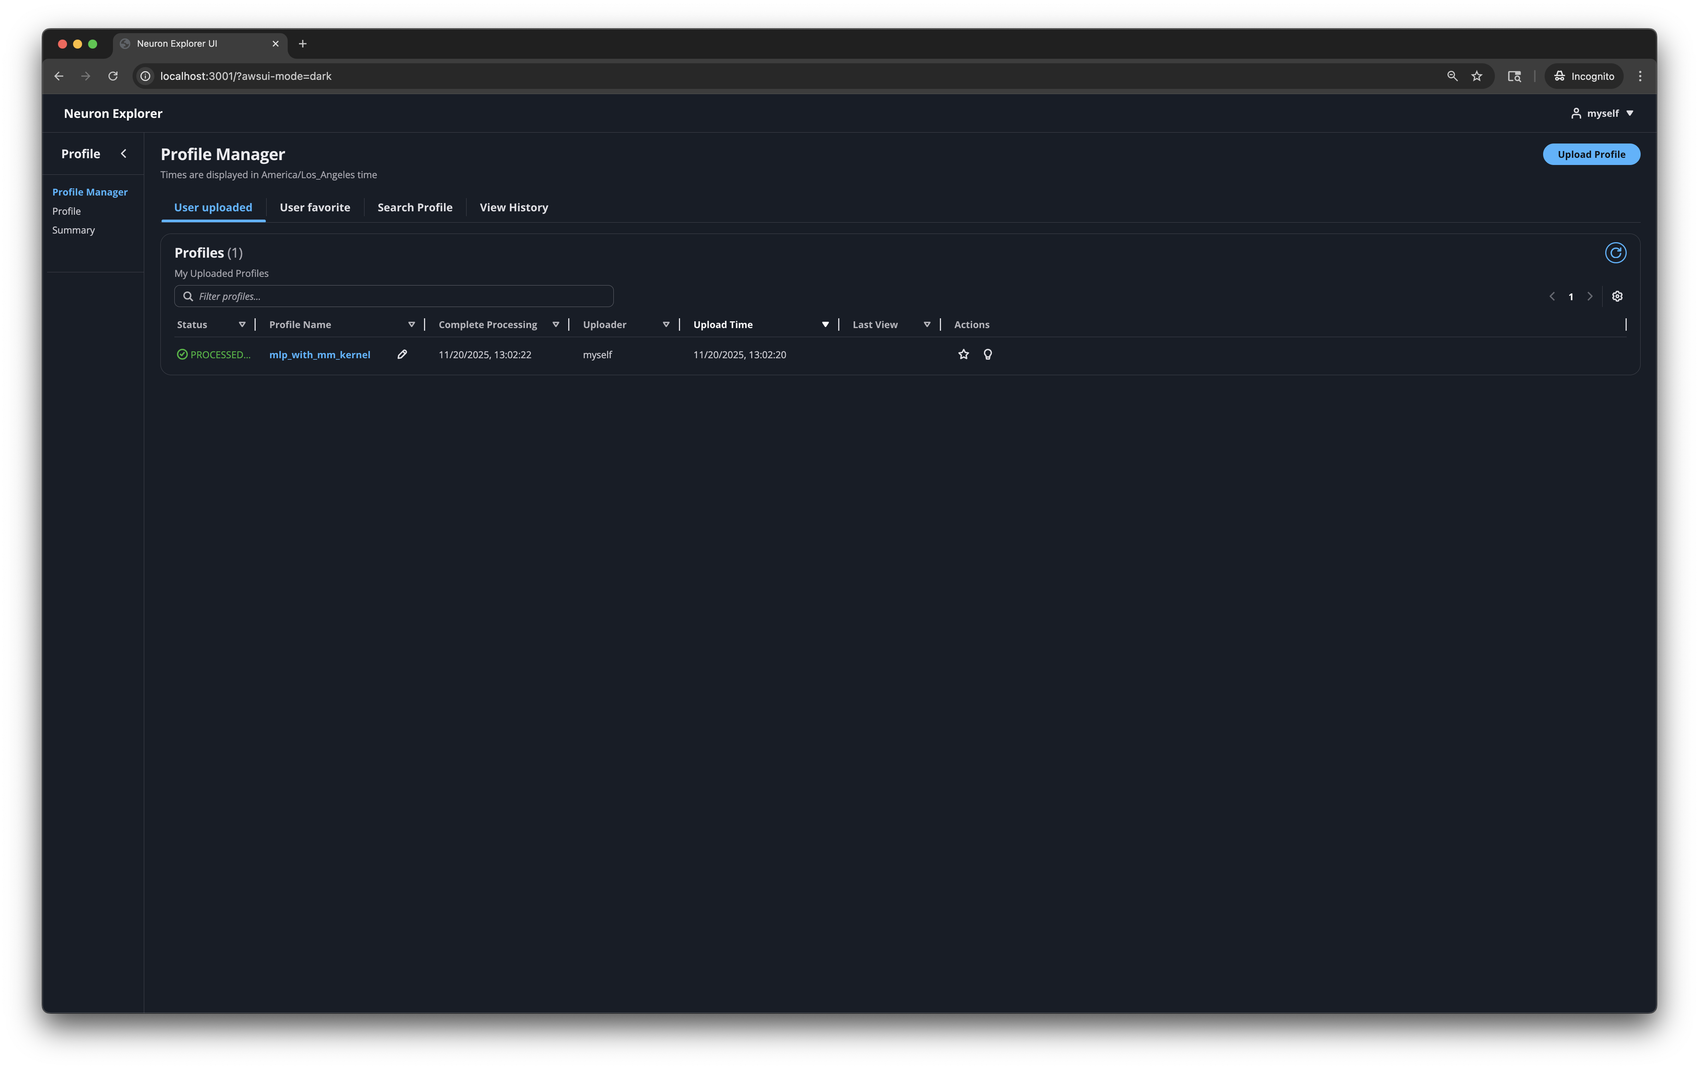Open the Status column filter dropdown
The image size is (1699, 1069).
click(x=242, y=325)
